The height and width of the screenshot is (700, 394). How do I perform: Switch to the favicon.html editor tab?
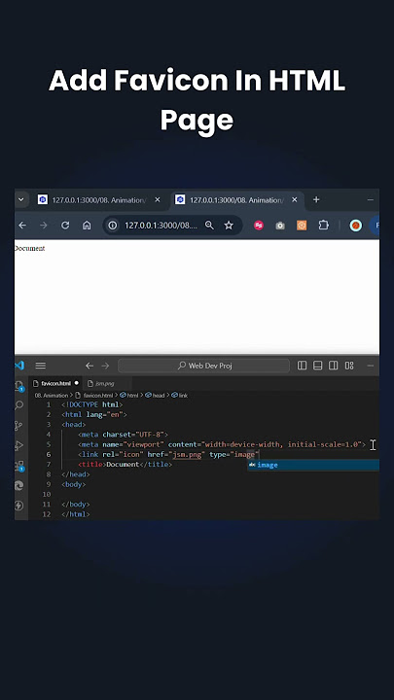click(x=55, y=383)
